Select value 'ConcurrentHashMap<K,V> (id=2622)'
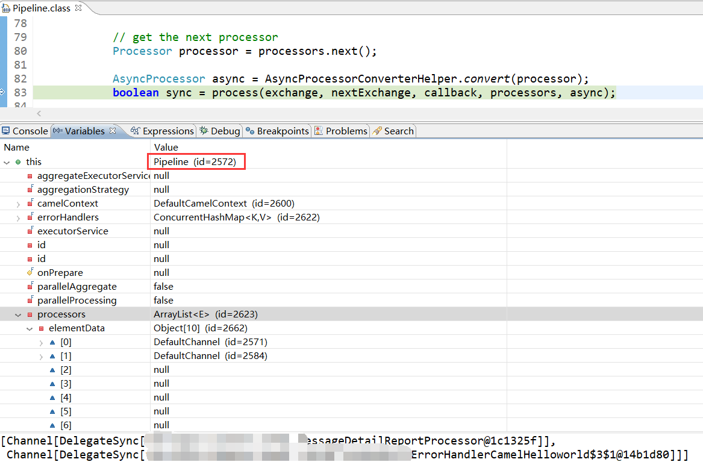Image resolution: width=703 pixels, height=465 pixels. 237,217
